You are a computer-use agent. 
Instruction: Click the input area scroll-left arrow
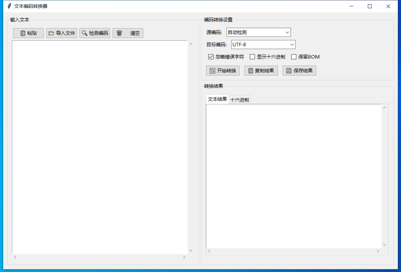(x=15, y=257)
